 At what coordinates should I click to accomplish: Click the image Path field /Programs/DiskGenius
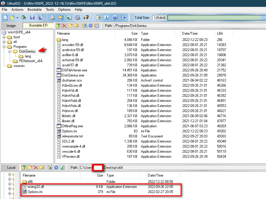coord(190,26)
